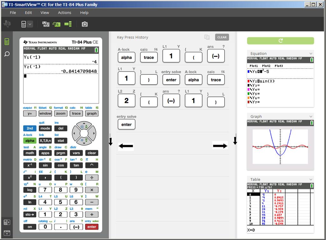
Task: Click the x-inverse key
Action: tap(30, 165)
